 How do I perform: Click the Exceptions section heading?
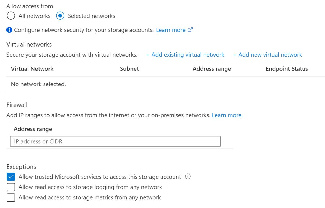[21, 167]
